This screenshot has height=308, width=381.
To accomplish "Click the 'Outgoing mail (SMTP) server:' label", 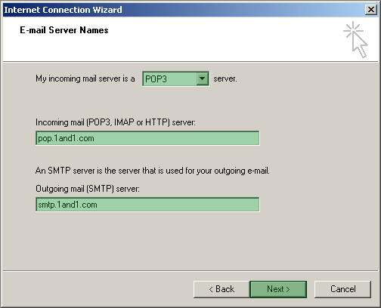I will coord(88,189).
